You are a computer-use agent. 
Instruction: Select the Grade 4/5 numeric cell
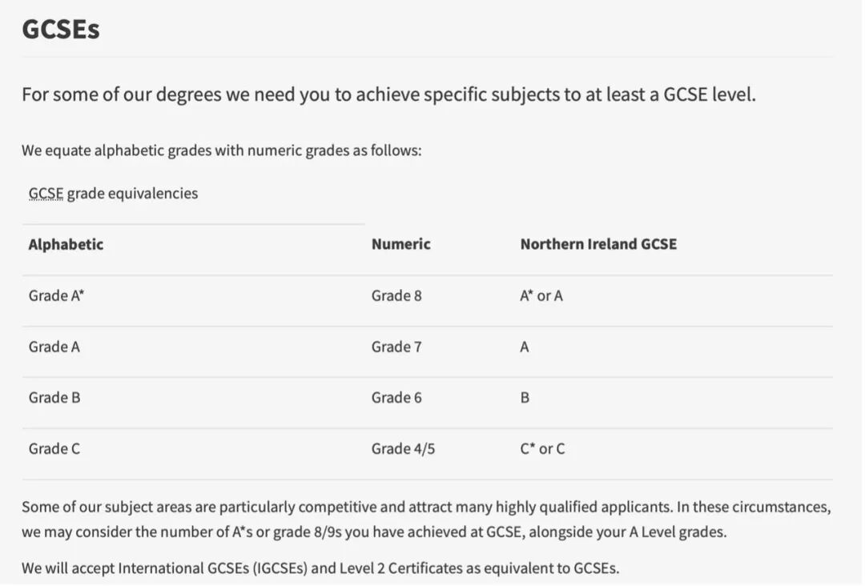(403, 449)
